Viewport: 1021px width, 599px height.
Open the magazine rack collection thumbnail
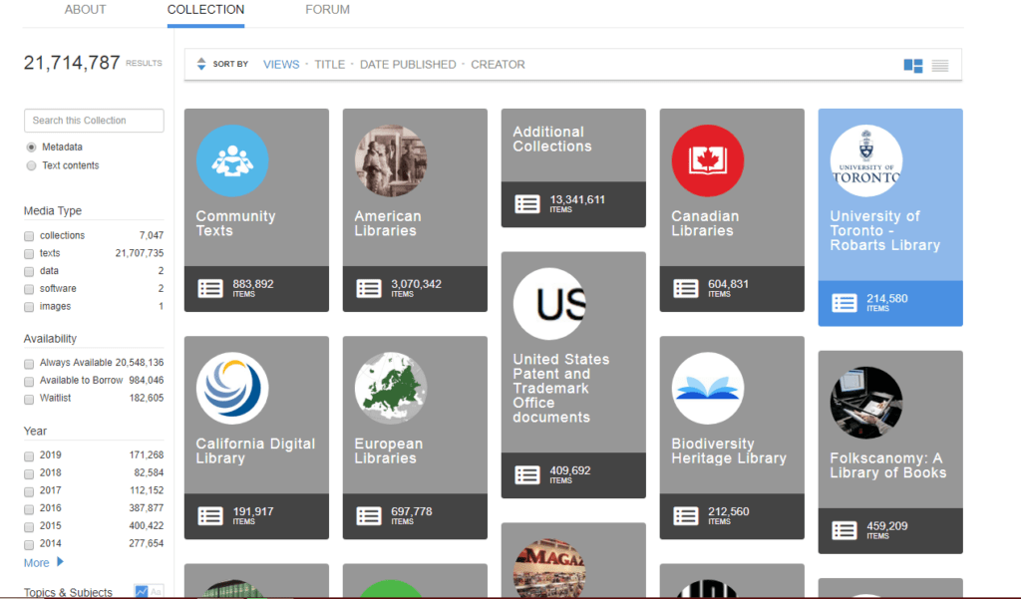click(549, 568)
